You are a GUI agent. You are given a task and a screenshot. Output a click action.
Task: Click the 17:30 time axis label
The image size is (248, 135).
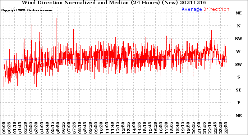(166, 128)
